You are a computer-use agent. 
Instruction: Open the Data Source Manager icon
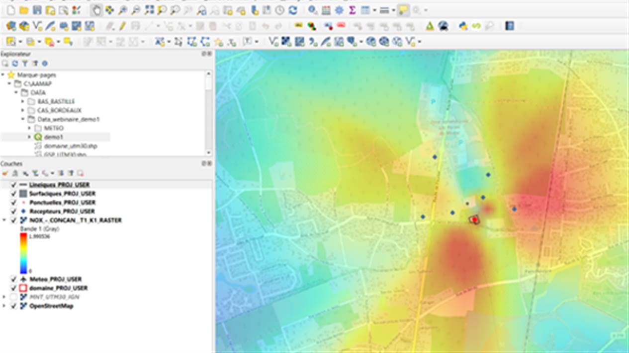(10, 26)
